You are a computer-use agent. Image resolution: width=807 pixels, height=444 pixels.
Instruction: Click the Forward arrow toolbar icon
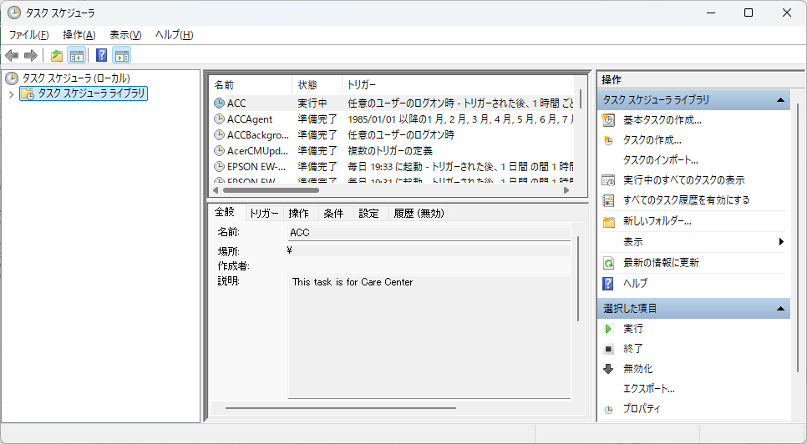(x=31, y=55)
